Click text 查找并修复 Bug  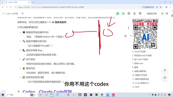click(34, 50)
